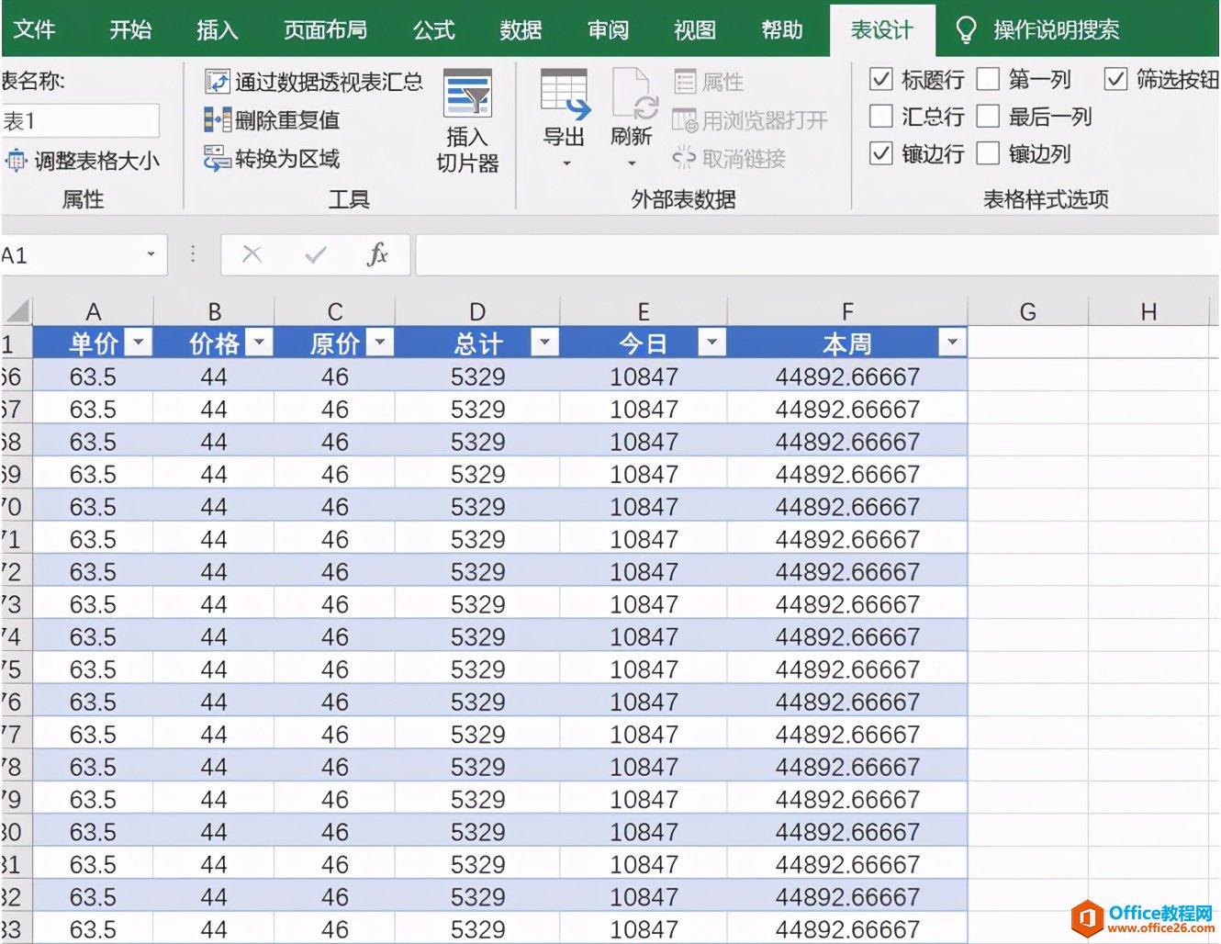Switch to the 页面布局 tab

click(325, 29)
